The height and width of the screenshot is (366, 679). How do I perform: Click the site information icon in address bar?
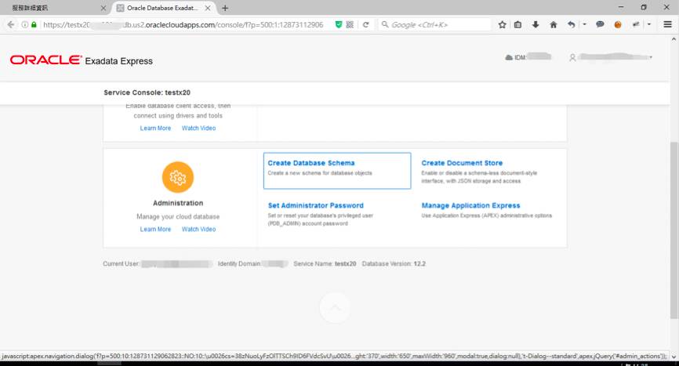[x=25, y=24]
